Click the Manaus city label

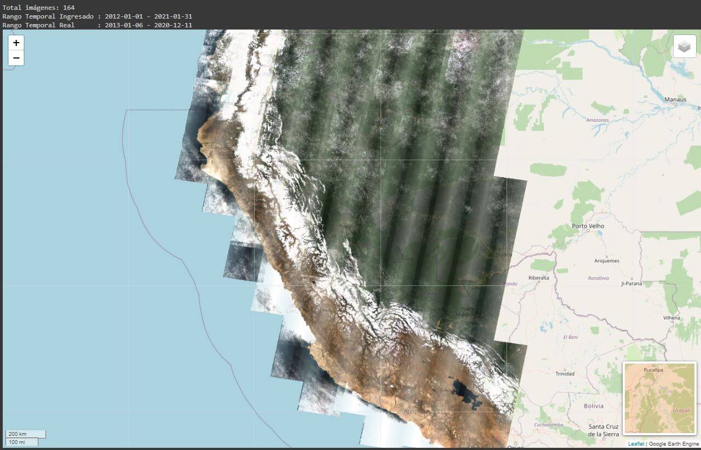[x=675, y=100]
